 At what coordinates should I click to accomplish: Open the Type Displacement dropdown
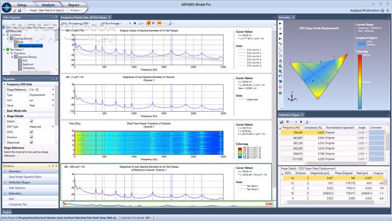pyautogui.click(x=53, y=95)
